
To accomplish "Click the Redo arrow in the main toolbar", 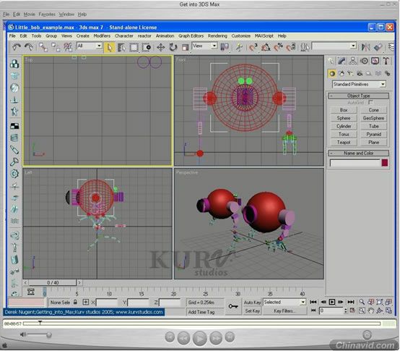I will point(29,47).
